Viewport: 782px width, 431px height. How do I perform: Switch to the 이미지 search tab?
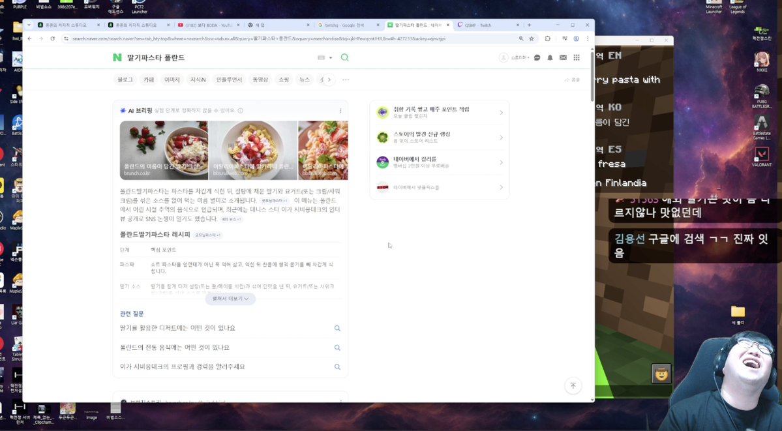172,80
